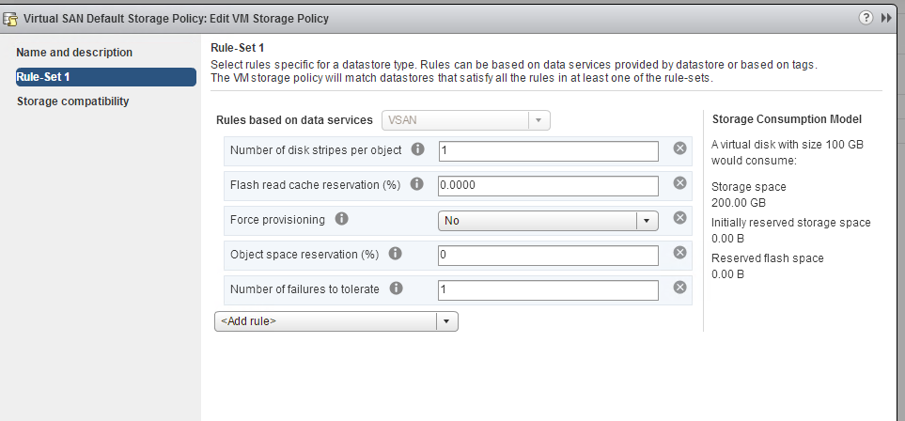
Task: Open the VSAN data services dropdown
Action: coord(466,120)
